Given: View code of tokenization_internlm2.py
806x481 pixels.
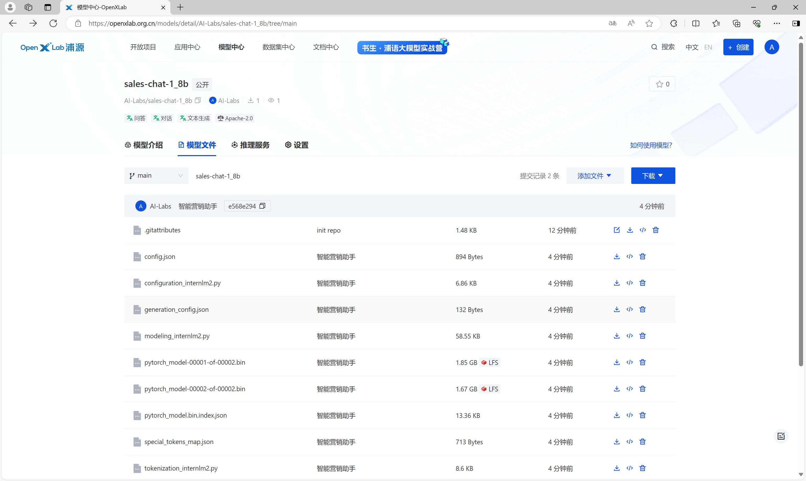Looking at the screenshot, I should coord(630,468).
